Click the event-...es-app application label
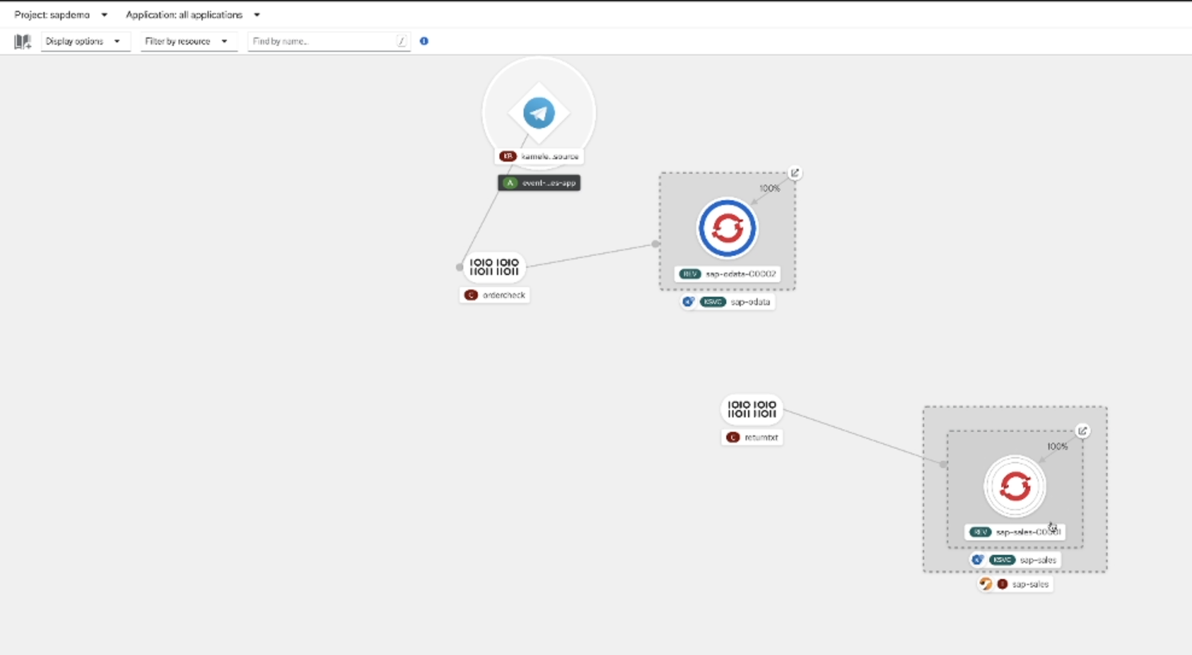 pyautogui.click(x=539, y=183)
